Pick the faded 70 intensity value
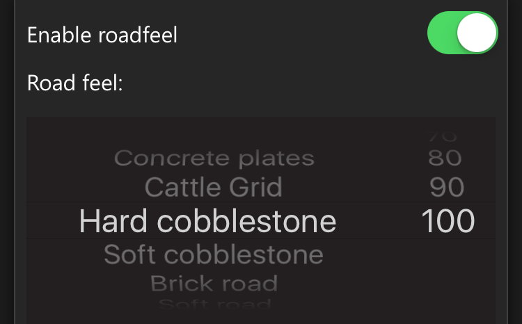Viewport: 522px width, 324px height. click(x=443, y=137)
